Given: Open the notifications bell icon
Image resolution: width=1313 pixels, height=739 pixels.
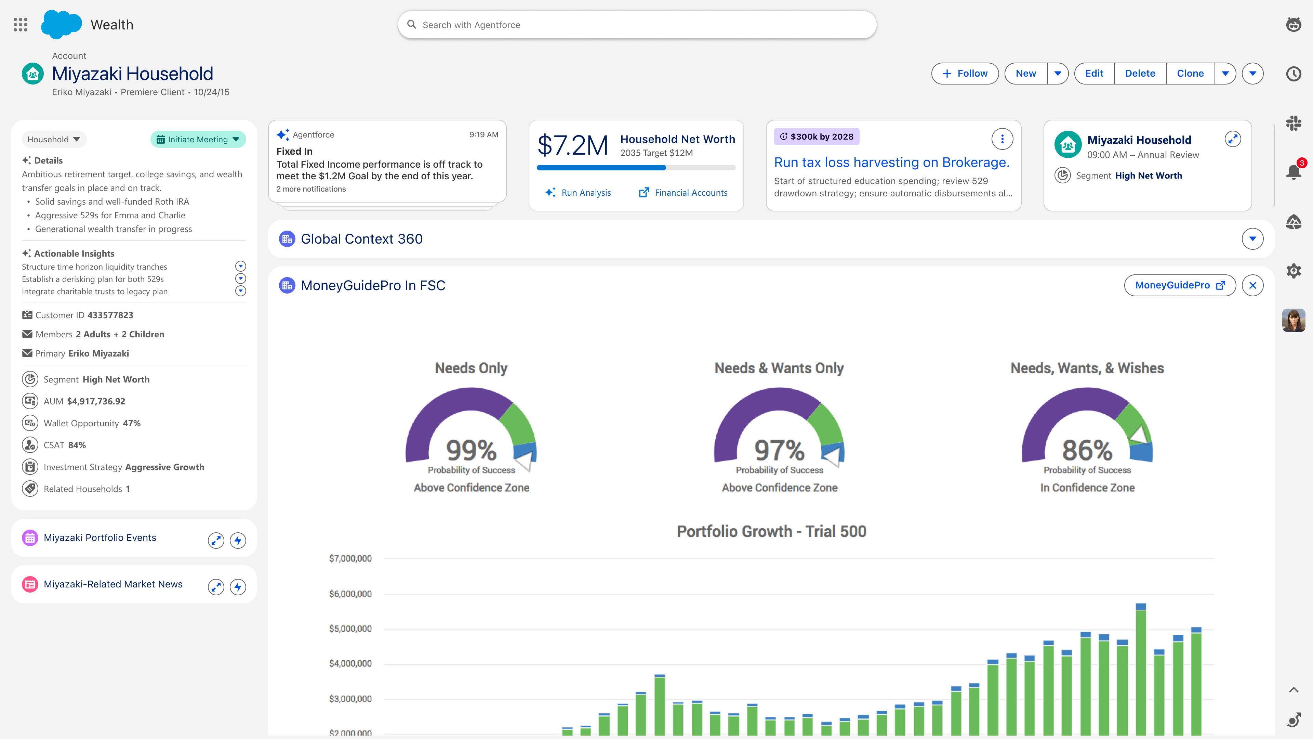Looking at the screenshot, I should click(1294, 171).
